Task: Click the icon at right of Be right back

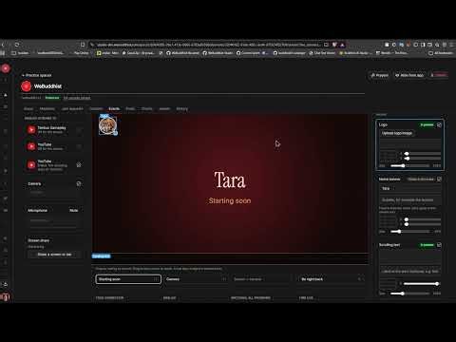Action: tap(359, 279)
